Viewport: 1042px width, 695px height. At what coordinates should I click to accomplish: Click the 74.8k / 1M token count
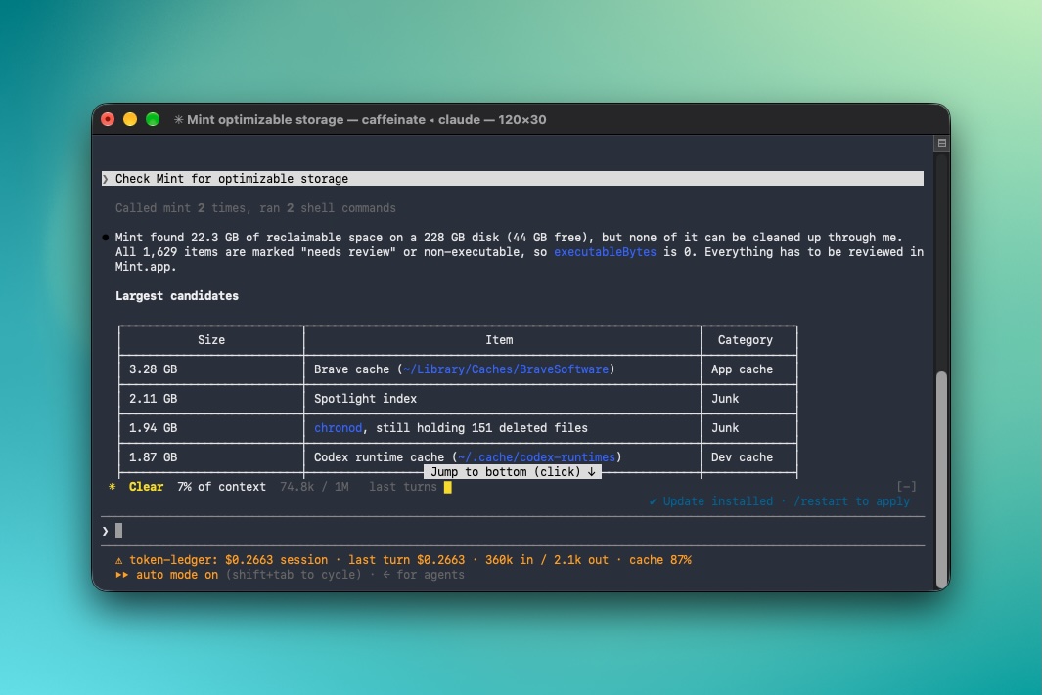(314, 487)
